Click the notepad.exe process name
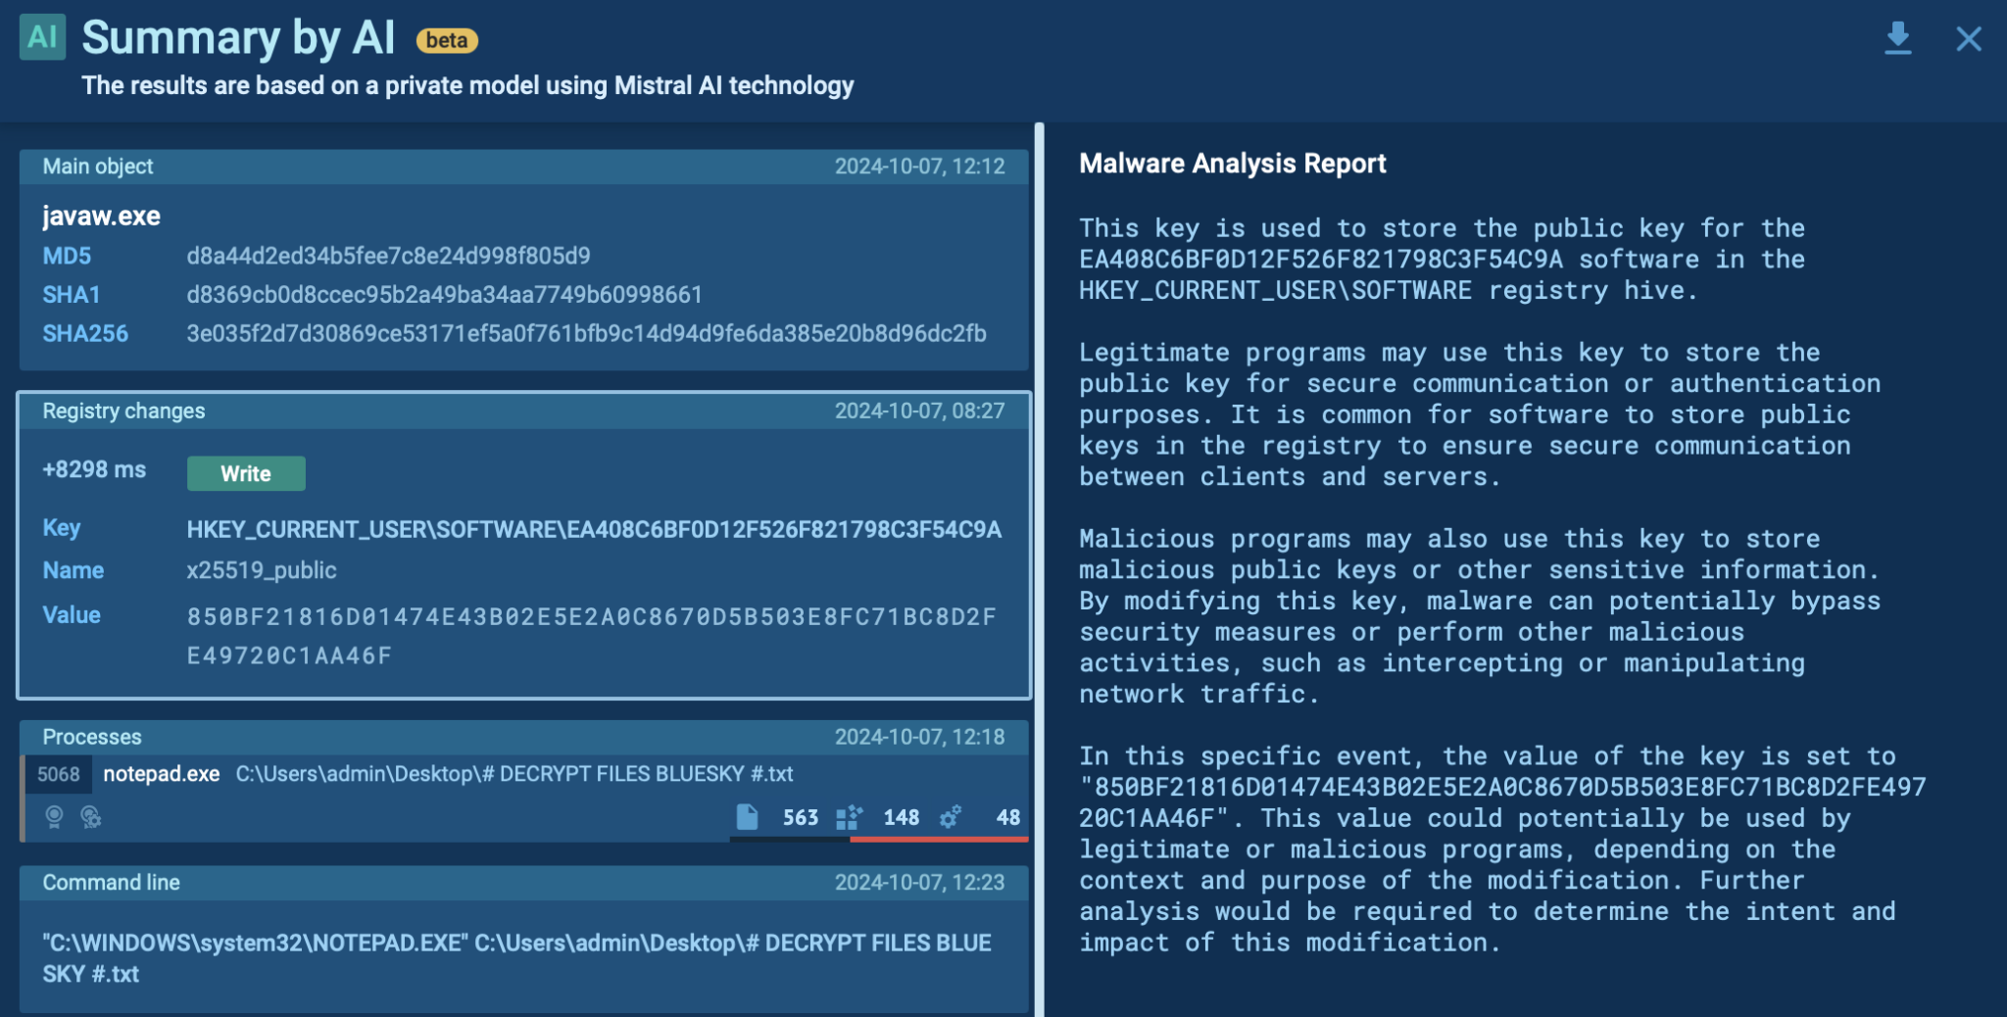 tap(162, 774)
